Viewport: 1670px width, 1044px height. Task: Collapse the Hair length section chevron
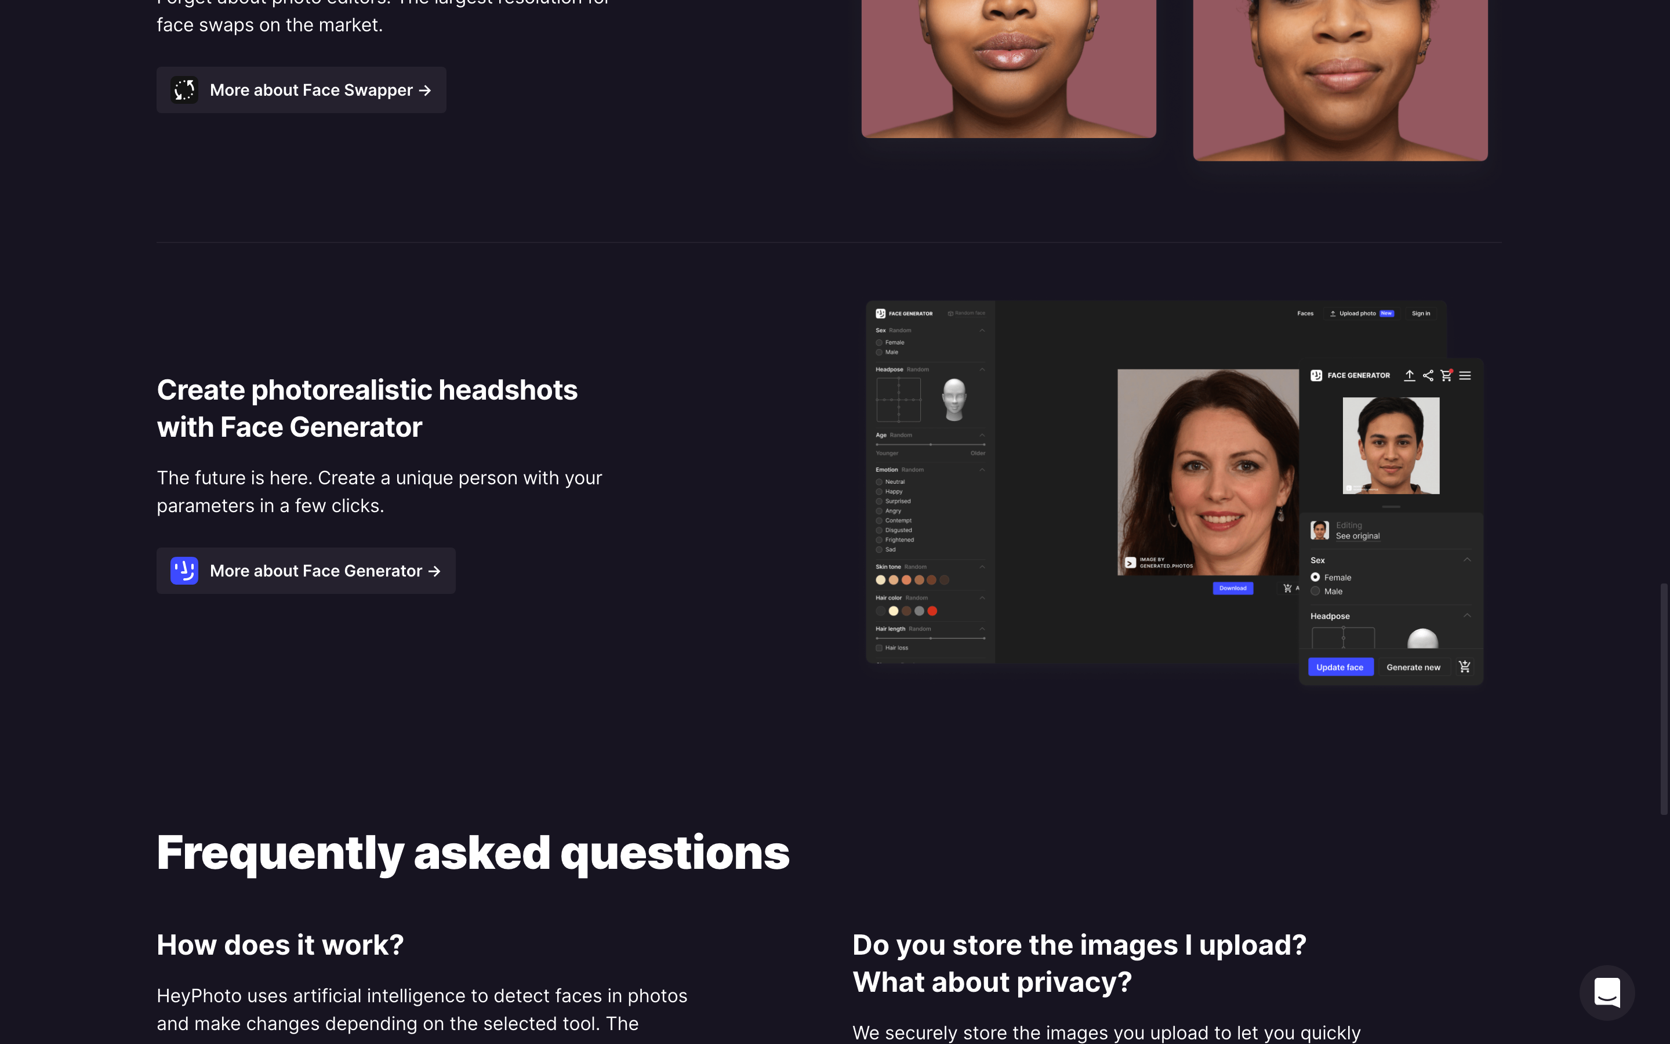coord(982,629)
